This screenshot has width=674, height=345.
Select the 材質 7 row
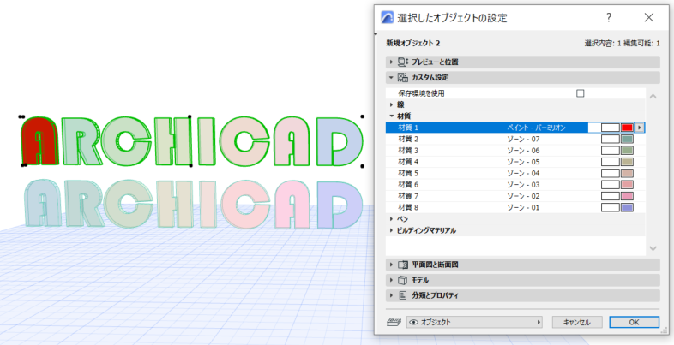pyautogui.click(x=515, y=196)
